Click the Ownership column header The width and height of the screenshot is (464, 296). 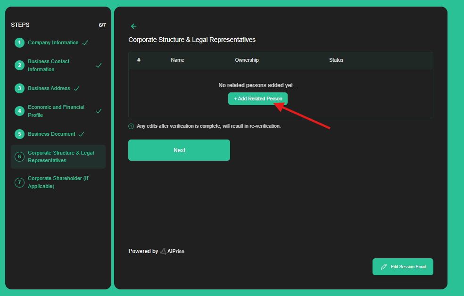(x=247, y=60)
